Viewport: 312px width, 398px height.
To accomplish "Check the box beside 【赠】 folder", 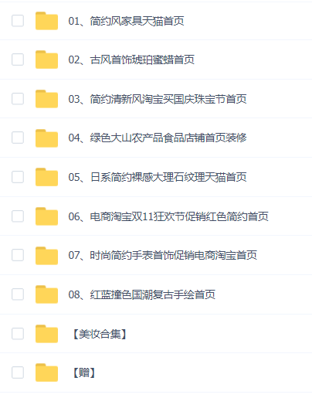I will point(18,372).
